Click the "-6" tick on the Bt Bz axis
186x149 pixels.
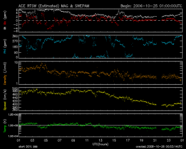click(15, 31)
